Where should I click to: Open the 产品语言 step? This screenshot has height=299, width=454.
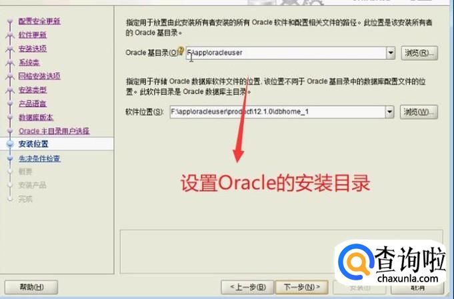click(x=33, y=103)
